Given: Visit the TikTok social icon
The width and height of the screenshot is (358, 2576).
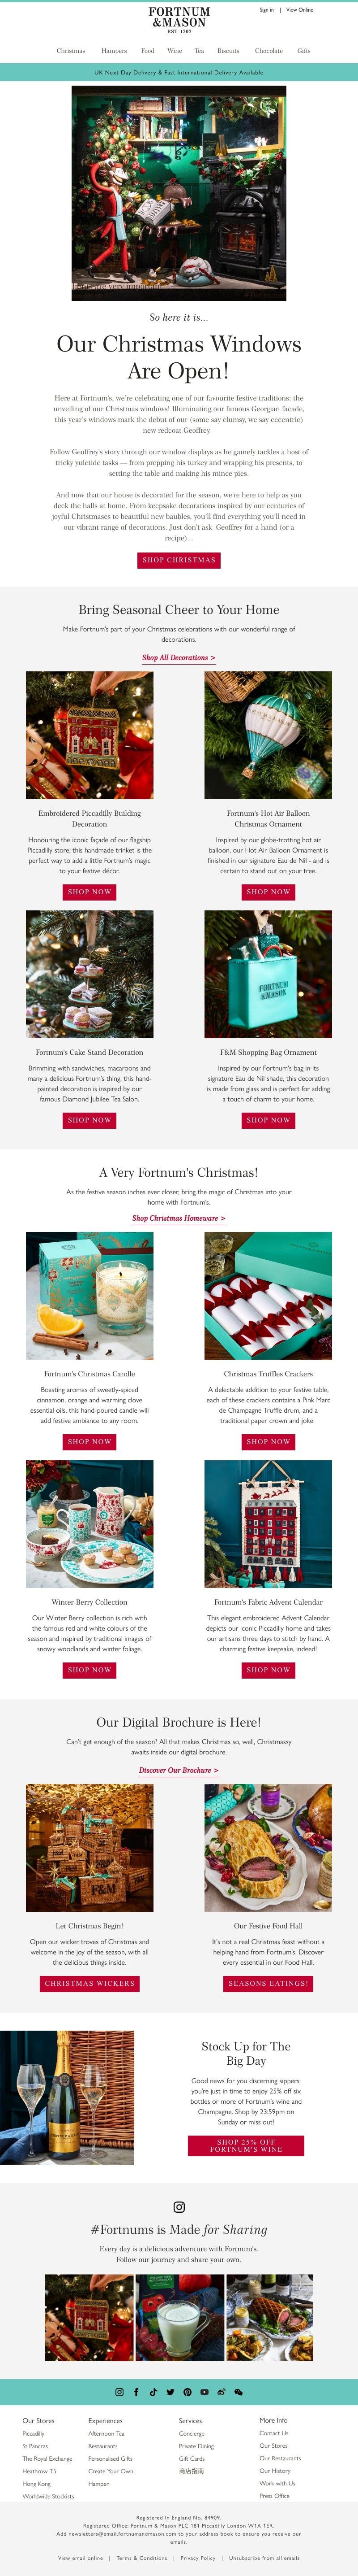Looking at the screenshot, I should coord(153,2392).
